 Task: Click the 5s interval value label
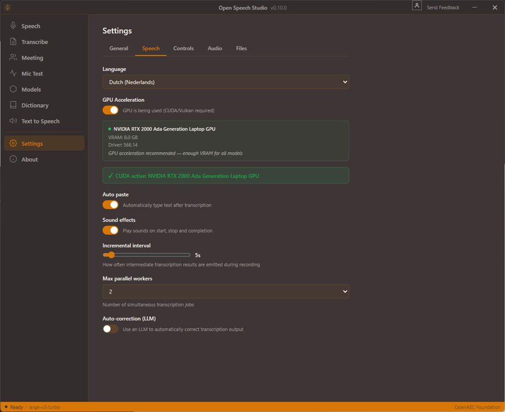click(x=198, y=255)
